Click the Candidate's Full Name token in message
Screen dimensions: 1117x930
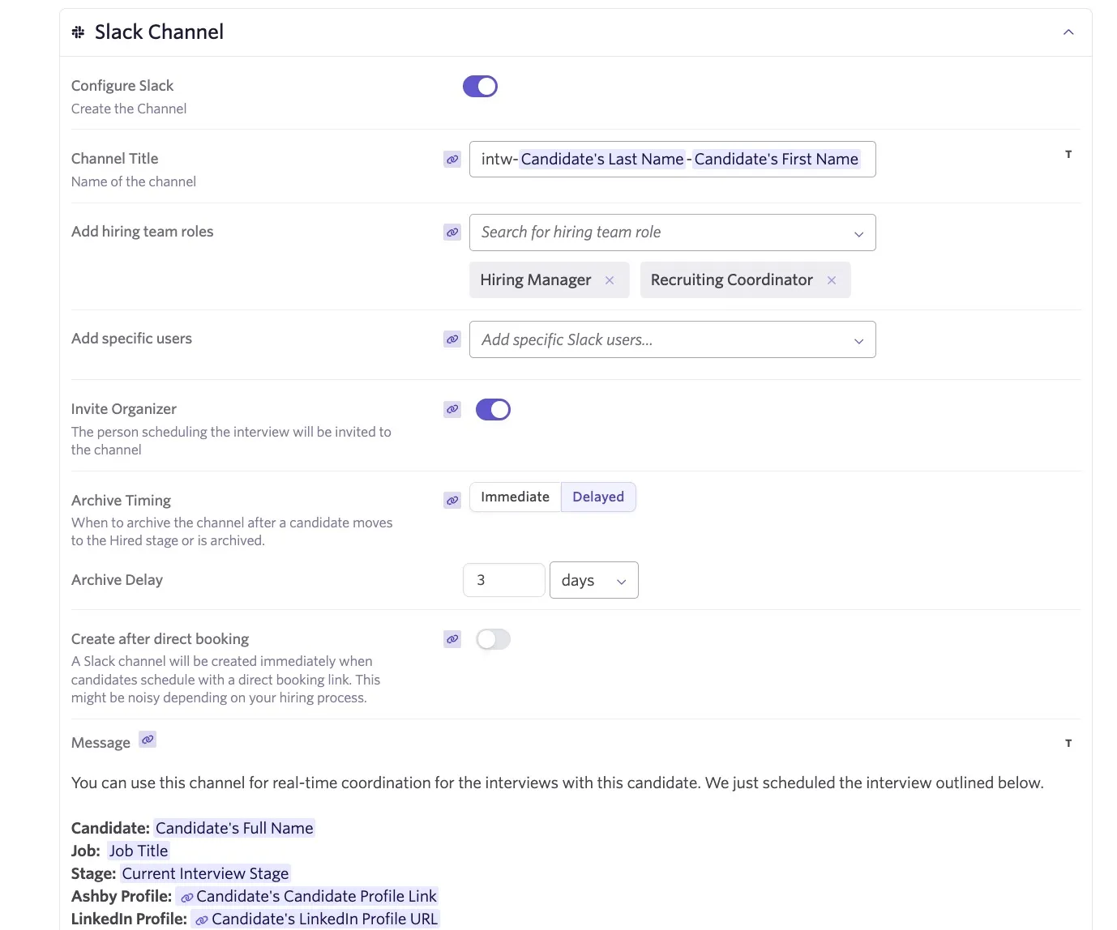[234, 828]
